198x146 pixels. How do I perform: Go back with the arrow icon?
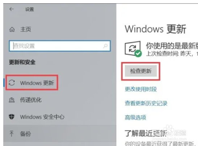point(12,9)
